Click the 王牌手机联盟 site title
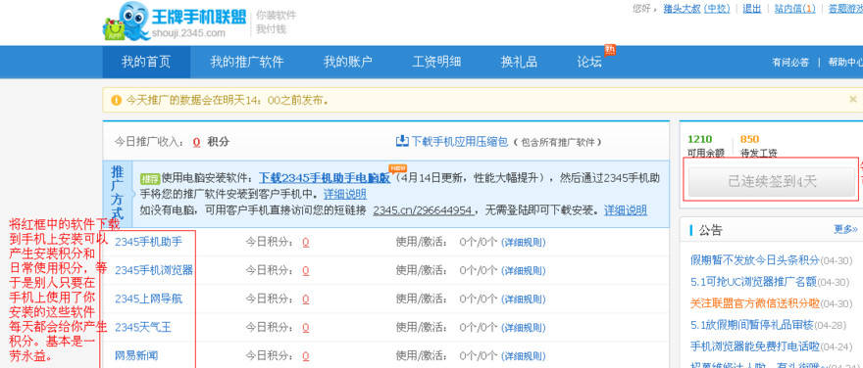The height and width of the screenshot is (368, 863). (199, 17)
